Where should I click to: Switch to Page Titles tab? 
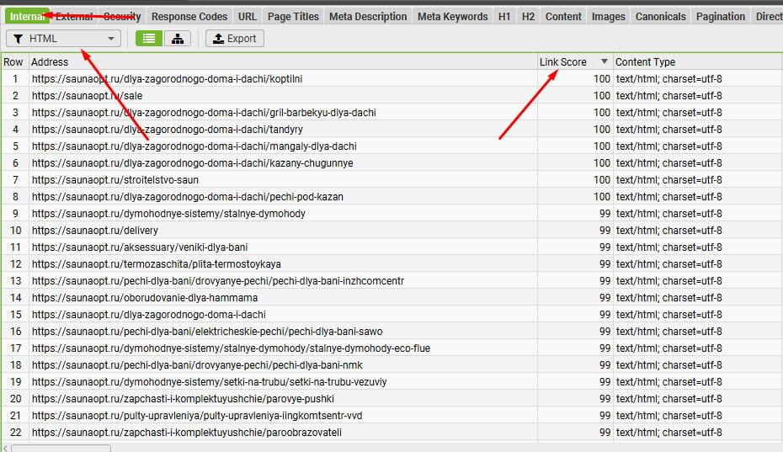[x=293, y=17]
